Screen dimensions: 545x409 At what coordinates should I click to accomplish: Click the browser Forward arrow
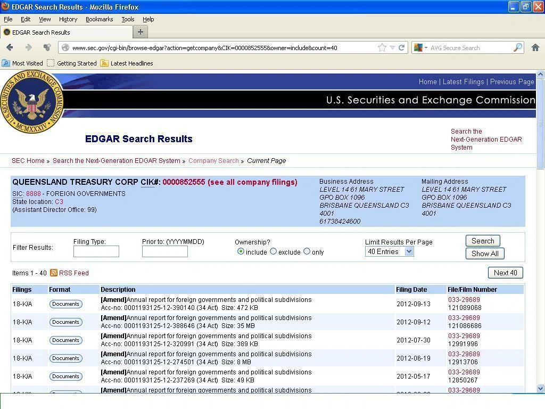click(29, 47)
